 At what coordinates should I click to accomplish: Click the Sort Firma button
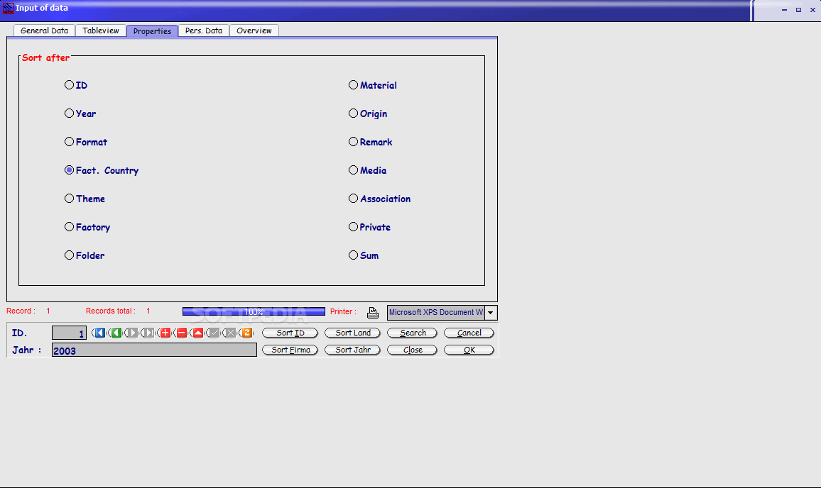click(x=290, y=350)
